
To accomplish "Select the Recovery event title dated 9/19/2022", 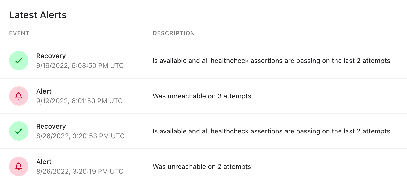I will click(x=51, y=56).
